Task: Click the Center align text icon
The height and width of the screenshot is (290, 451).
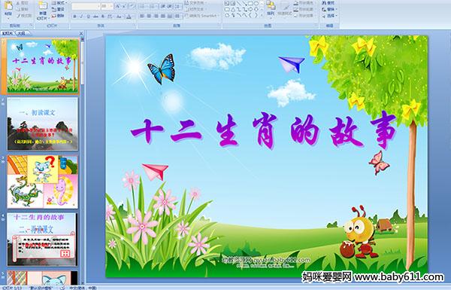Action: pyautogui.click(x=149, y=16)
